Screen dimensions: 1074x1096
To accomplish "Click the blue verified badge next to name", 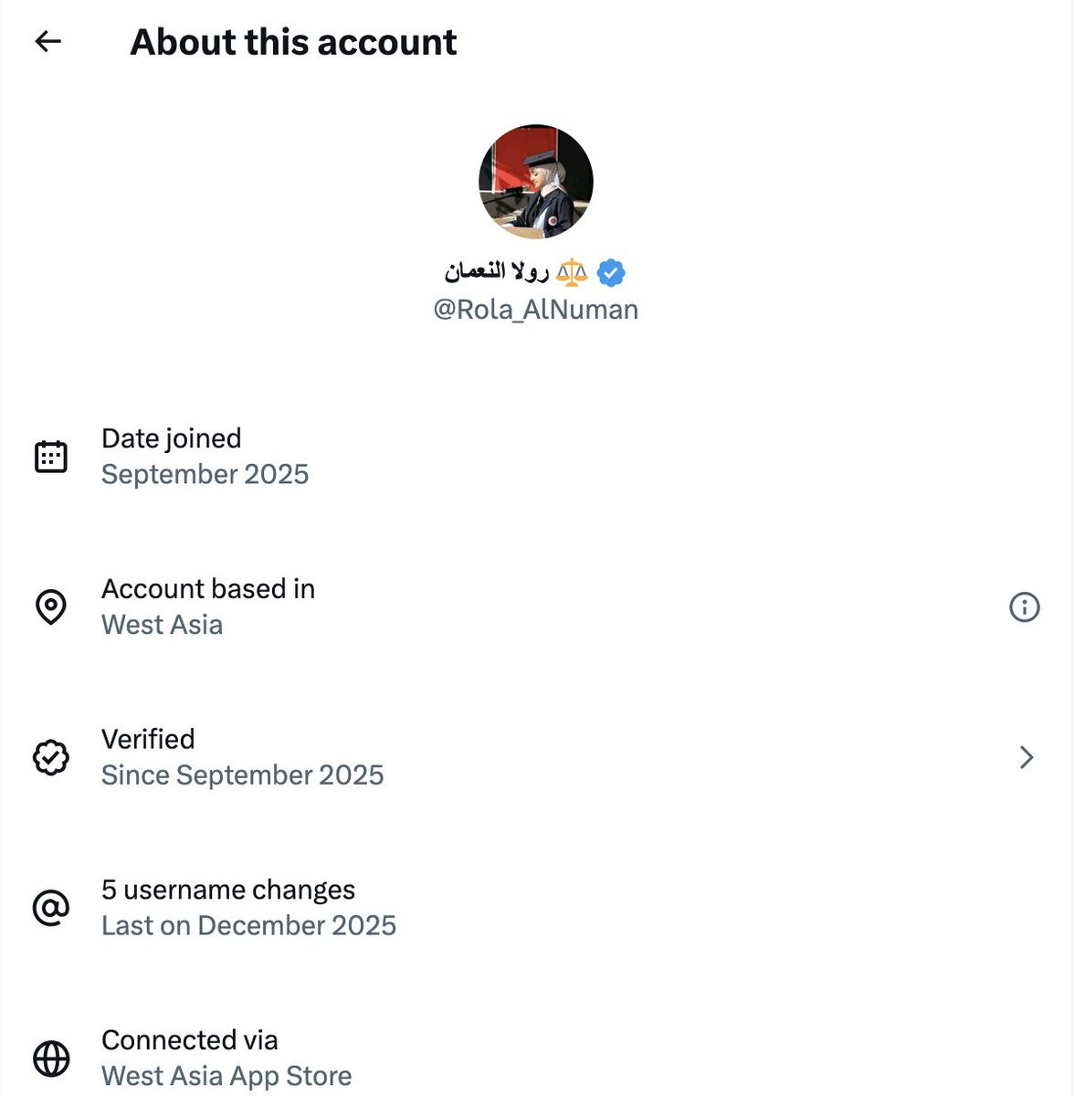I will [611, 272].
